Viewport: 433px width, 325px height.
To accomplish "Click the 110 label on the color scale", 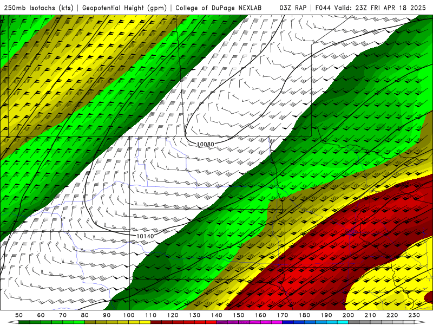I will coord(151,315).
